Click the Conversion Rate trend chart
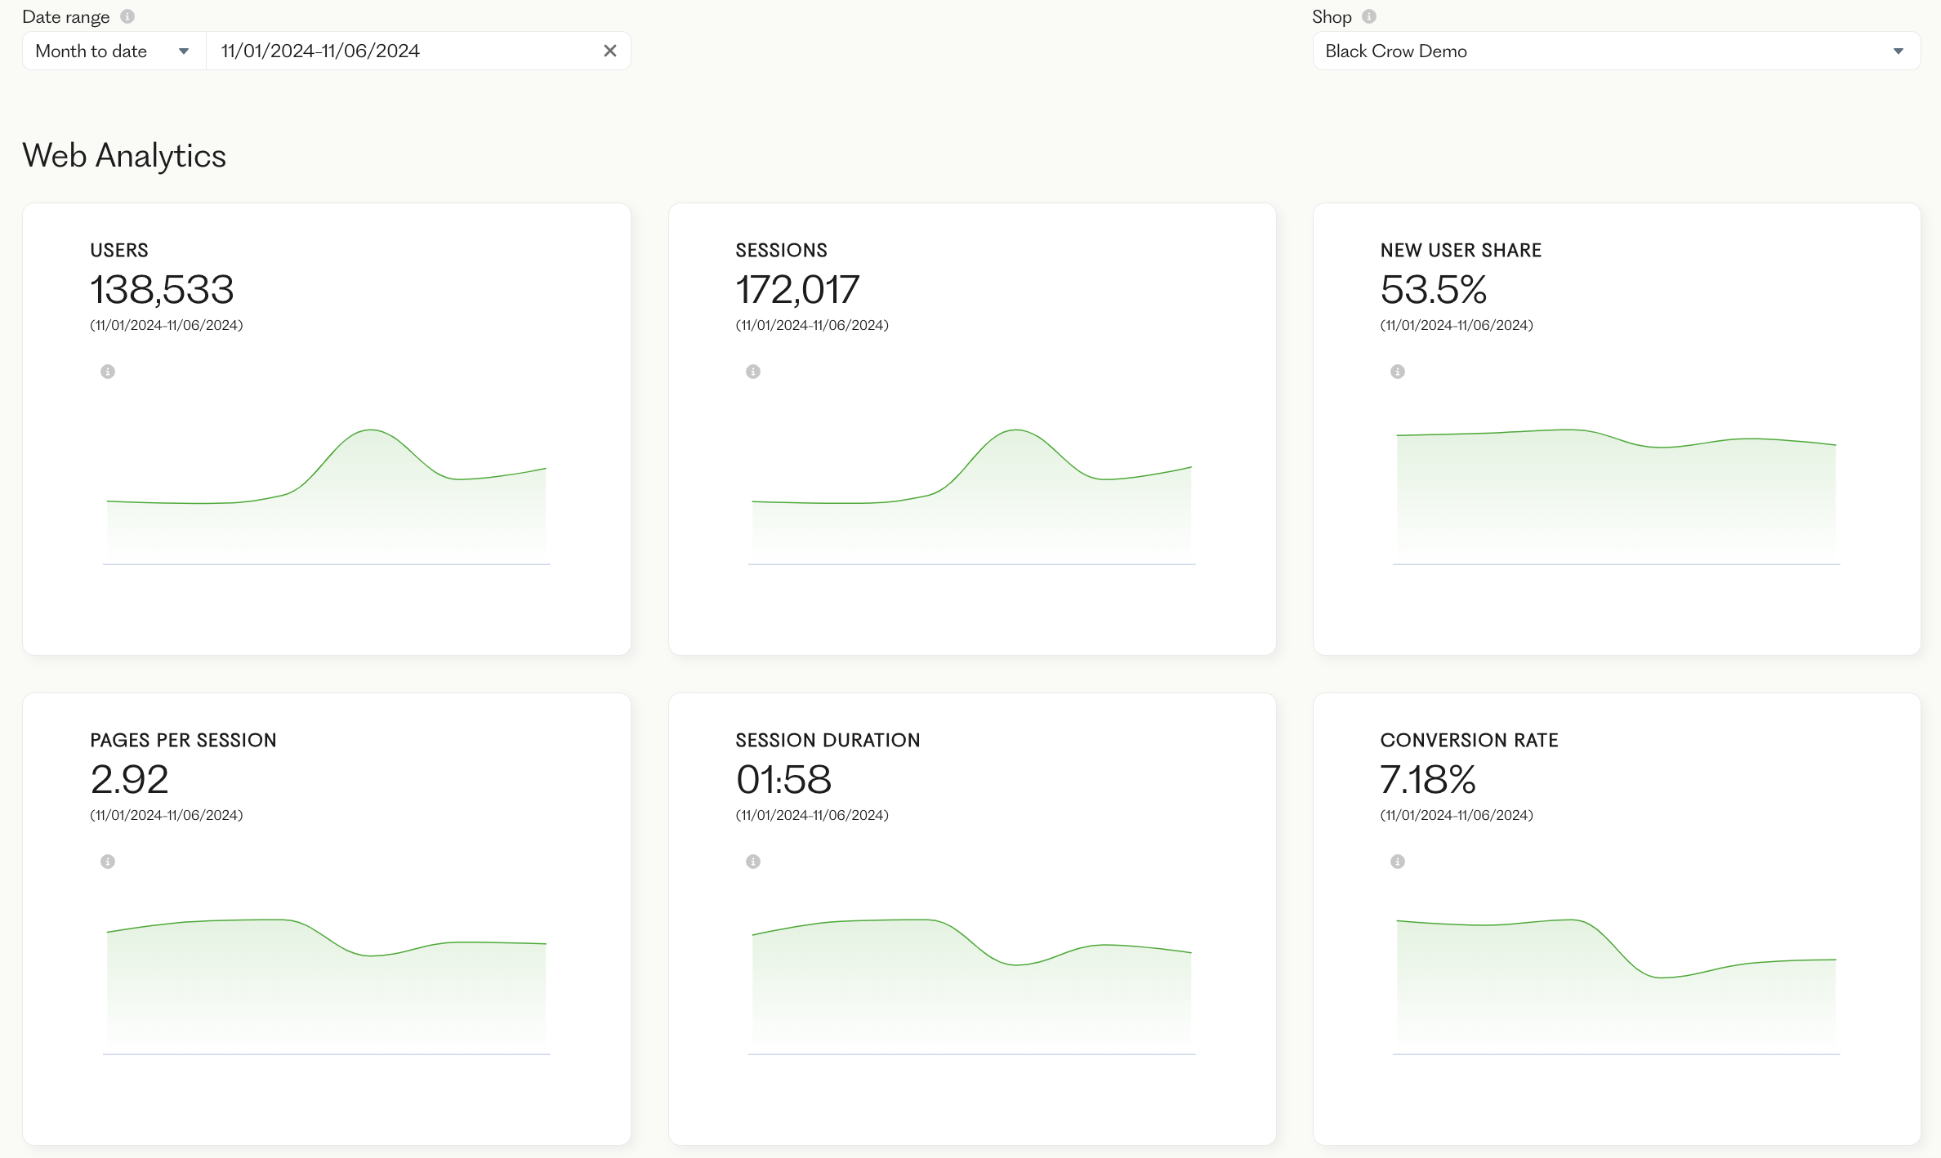 click(x=1616, y=988)
